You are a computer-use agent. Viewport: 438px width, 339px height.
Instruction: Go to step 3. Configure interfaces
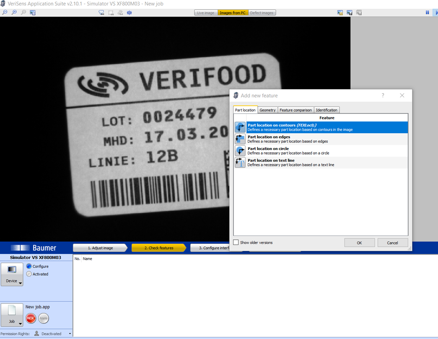(x=210, y=248)
